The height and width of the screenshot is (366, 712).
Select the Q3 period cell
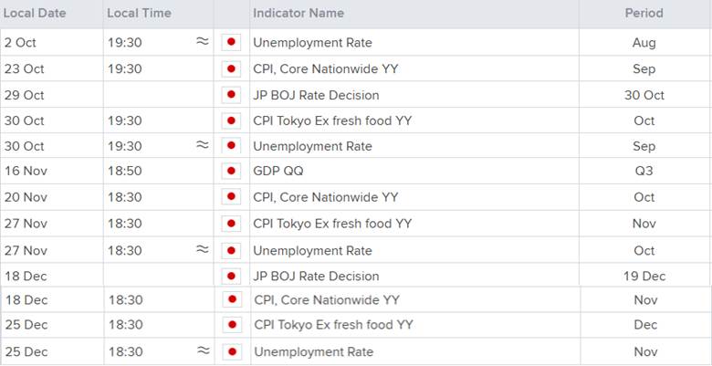pyautogui.click(x=644, y=171)
